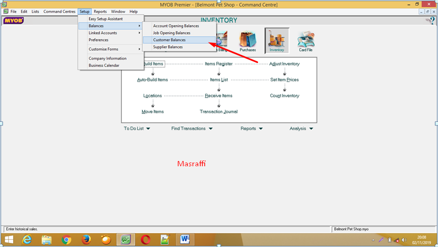Expand the Linked Accounts submenu
Image resolution: width=438 pixels, height=247 pixels.
111,33
